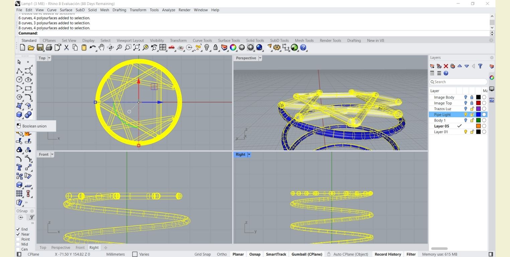Toggle Grid Snap in the status bar
Image resolution: width=510 pixels, height=257 pixels.
(202, 254)
